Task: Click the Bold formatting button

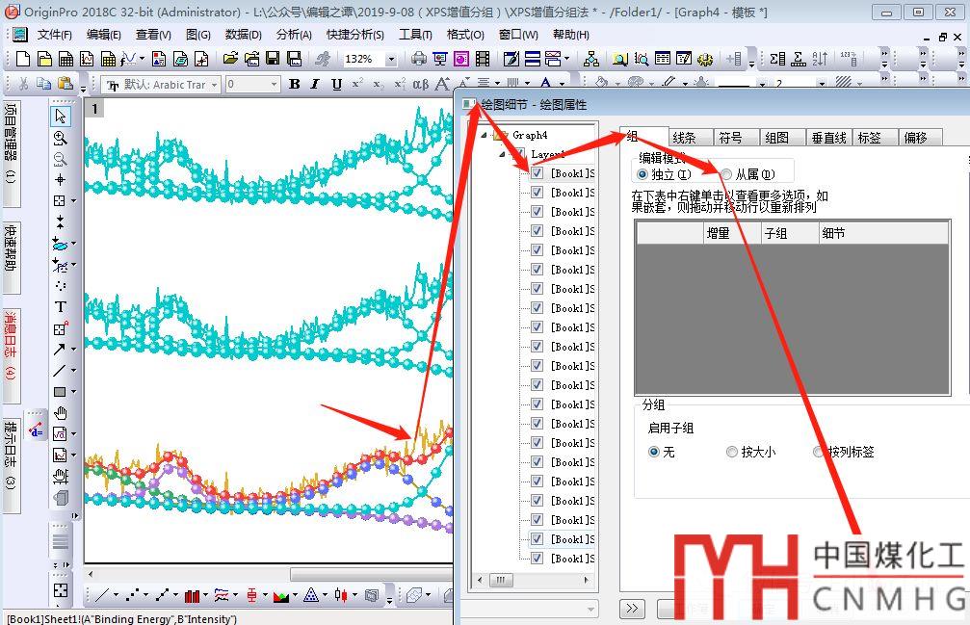Action: [295, 85]
